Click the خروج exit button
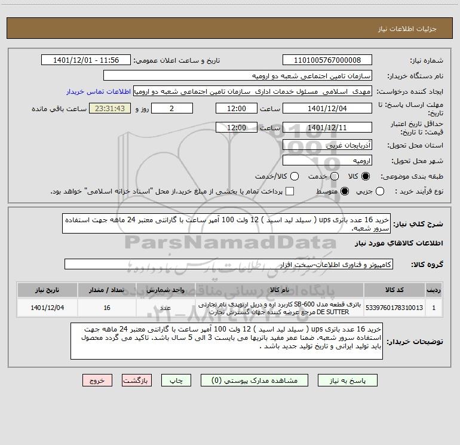460x445 pixels. click(x=97, y=380)
